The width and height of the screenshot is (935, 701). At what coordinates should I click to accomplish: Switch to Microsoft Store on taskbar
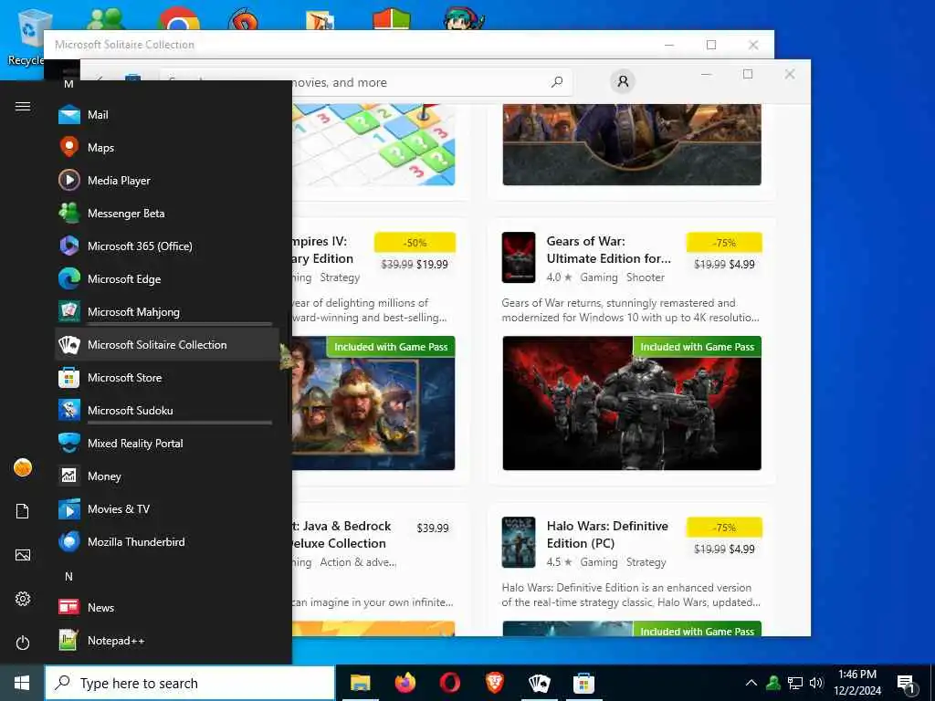click(583, 683)
